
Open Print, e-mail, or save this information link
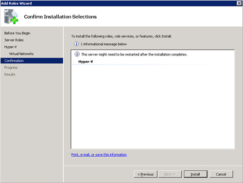tap(99, 155)
